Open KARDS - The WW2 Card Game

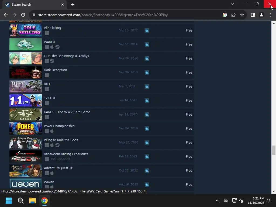67,112
